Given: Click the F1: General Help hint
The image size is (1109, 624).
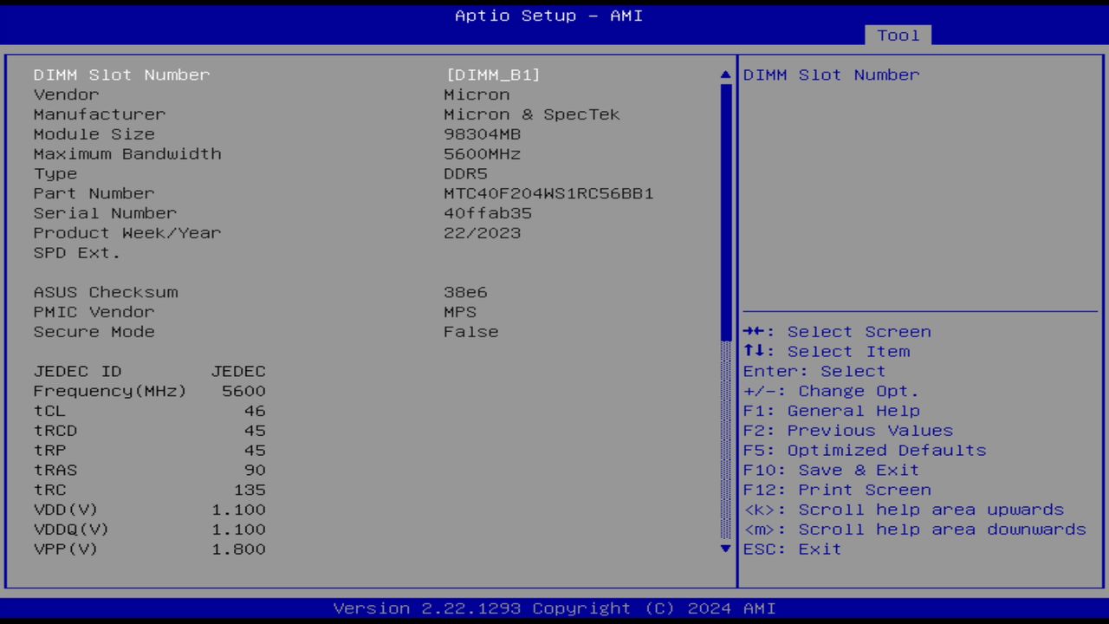Looking at the screenshot, I should tap(832, 411).
